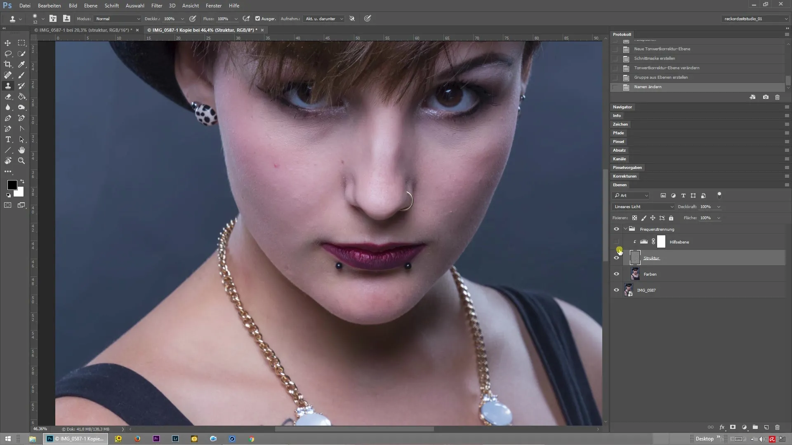Select the Brush tool
This screenshot has width=792, height=445.
(x=21, y=75)
